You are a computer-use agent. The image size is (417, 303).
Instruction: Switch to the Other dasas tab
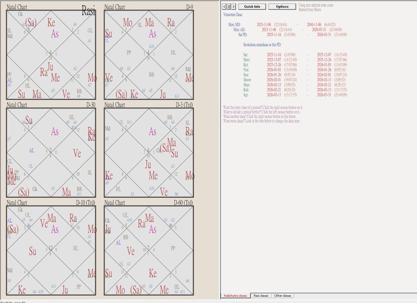[283, 296]
